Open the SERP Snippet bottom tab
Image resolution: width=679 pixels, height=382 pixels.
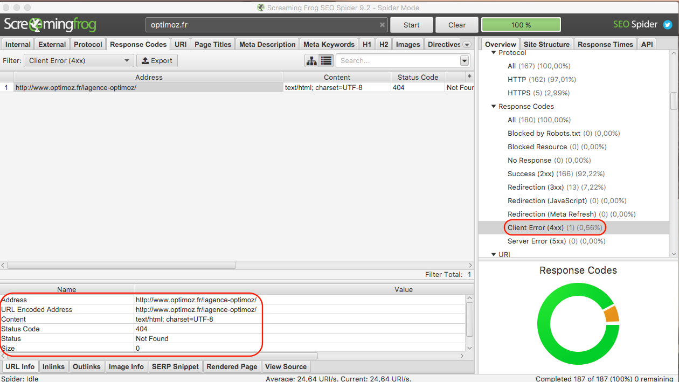click(176, 367)
